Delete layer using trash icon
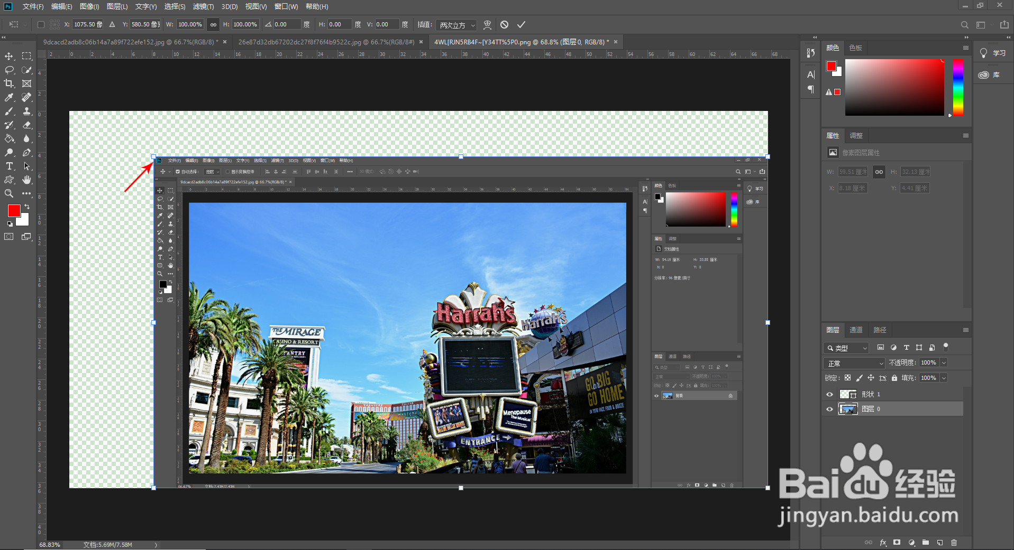The image size is (1014, 550). 954,543
